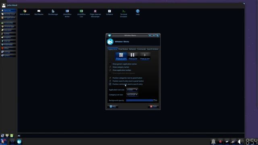Click the window menu icon in the title bar
Viewport: 258px width, 145px height.
coord(109,35)
